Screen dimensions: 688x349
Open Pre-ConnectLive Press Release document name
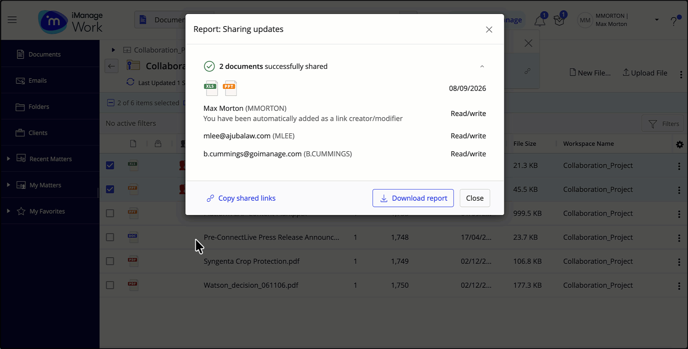271,237
